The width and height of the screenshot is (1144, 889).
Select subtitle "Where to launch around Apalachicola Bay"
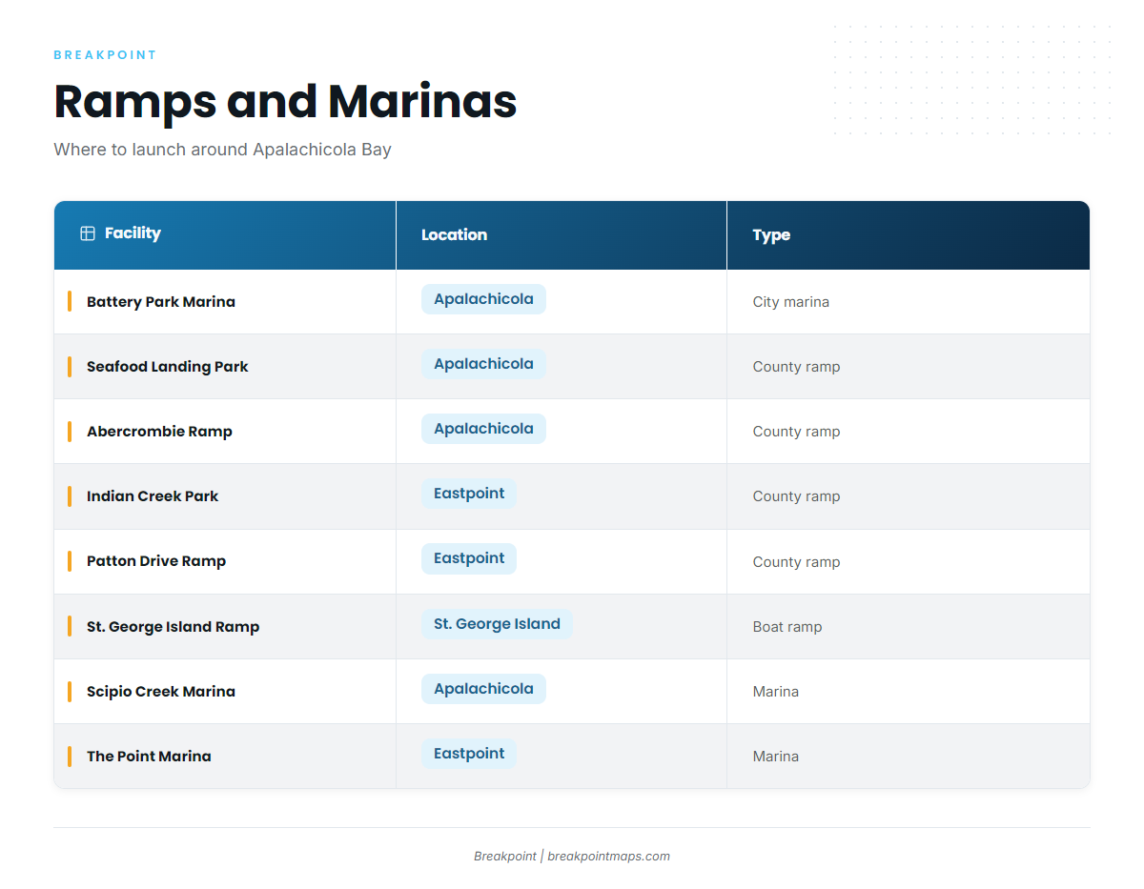pyautogui.click(x=222, y=150)
